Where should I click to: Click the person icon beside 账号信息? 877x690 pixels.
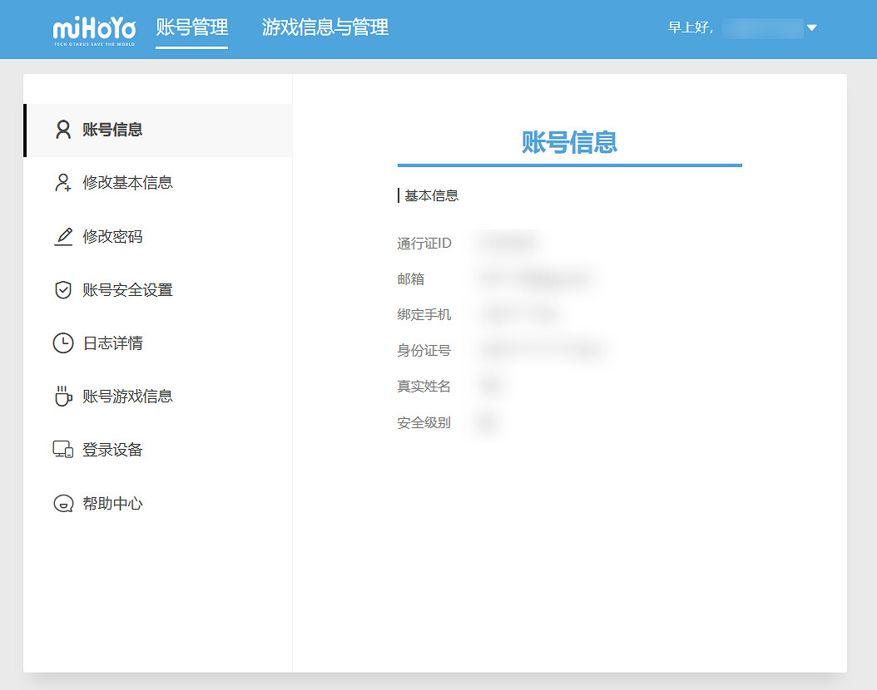(63, 130)
